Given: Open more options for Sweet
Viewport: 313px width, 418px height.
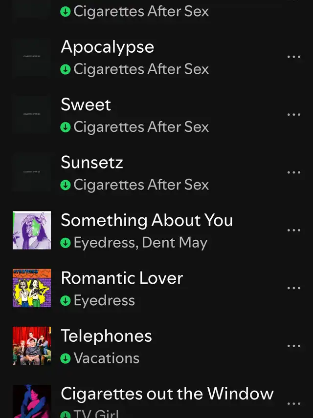Looking at the screenshot, I should point(293,115).
